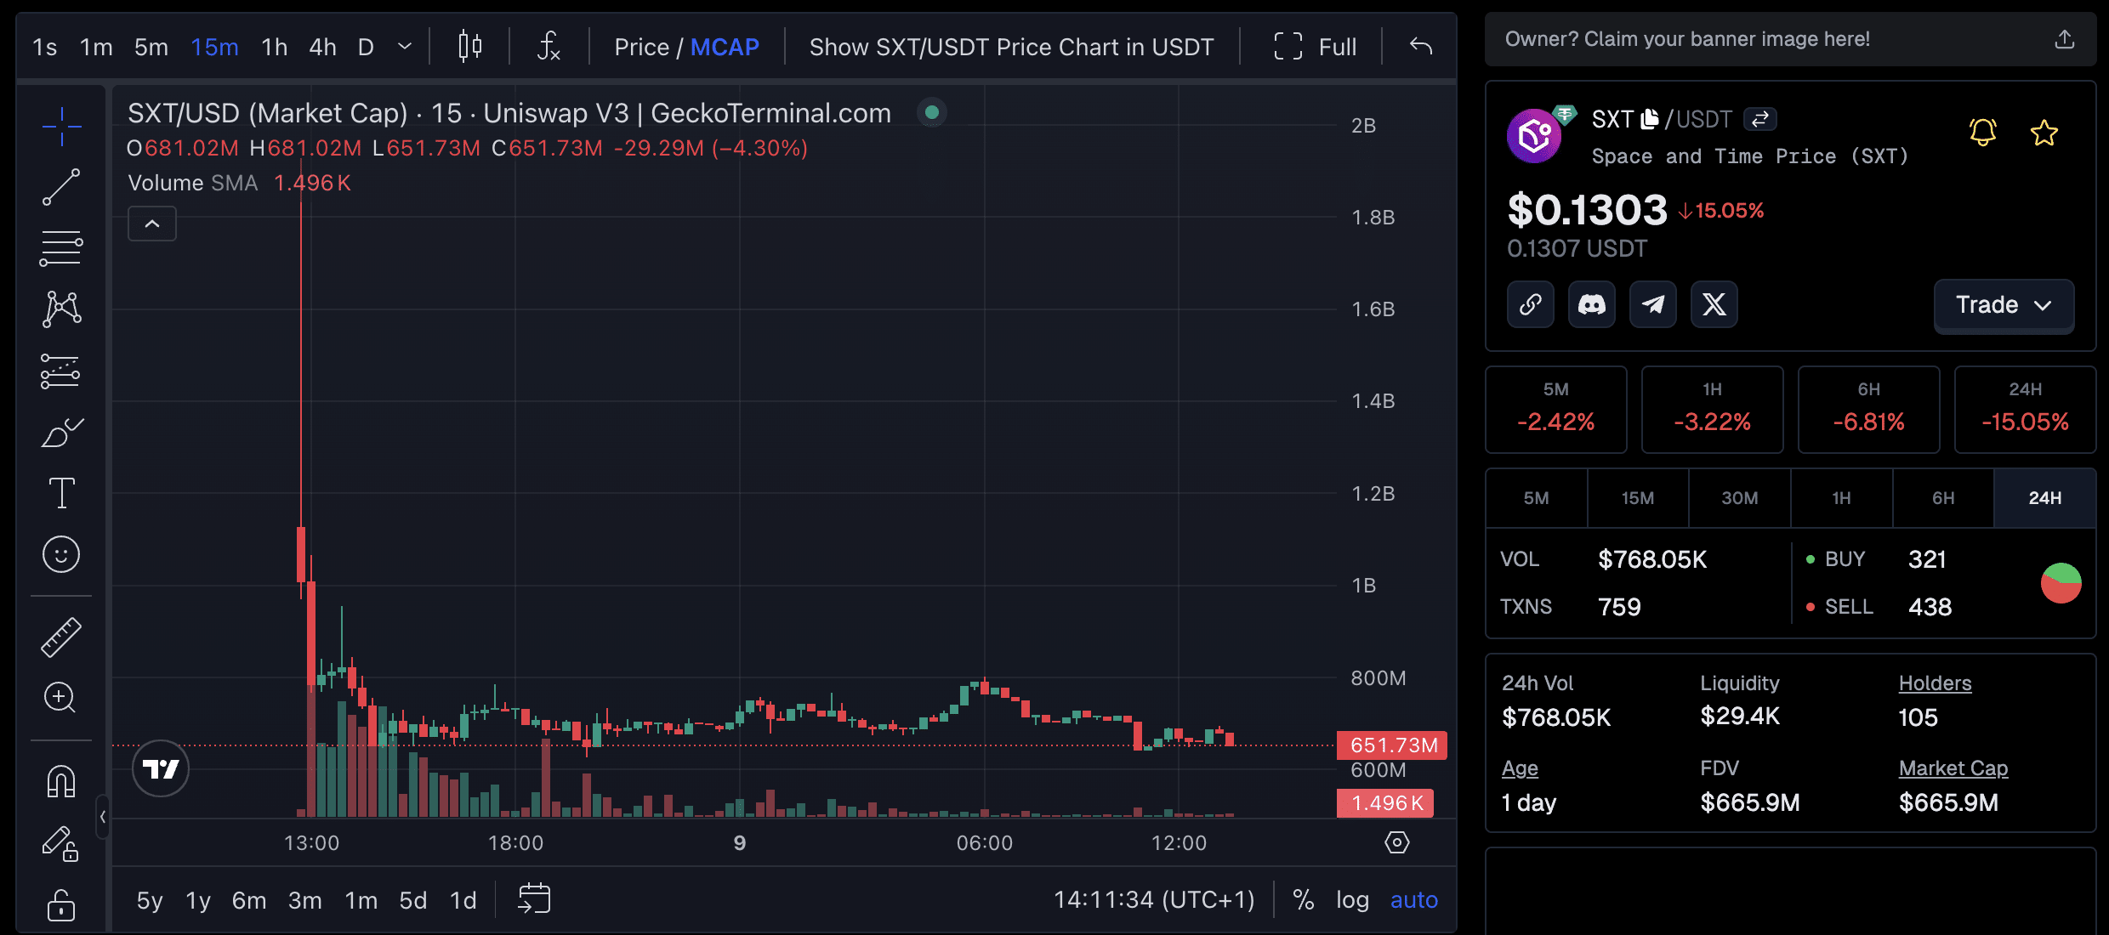The height and width of the screenshot is (935, 2109).
Task: Select the ruler measure tool
Action: [x=61, y=637]
